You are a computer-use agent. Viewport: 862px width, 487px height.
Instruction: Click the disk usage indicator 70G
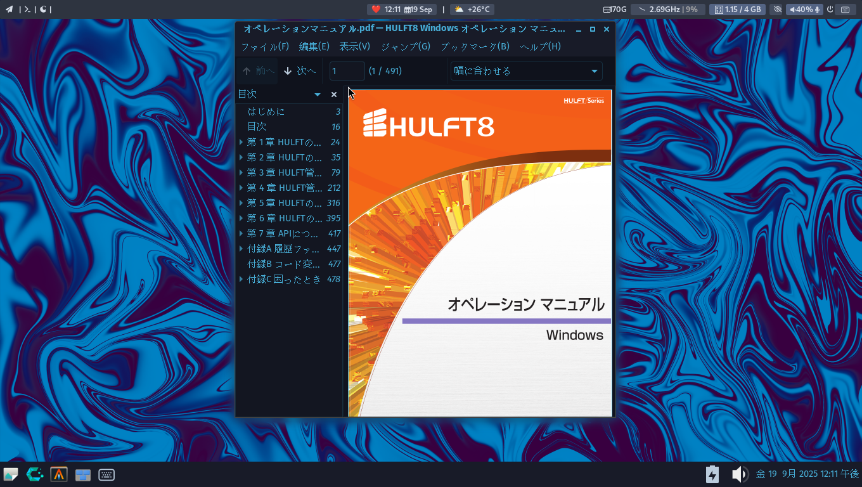(x=615, y=10)
